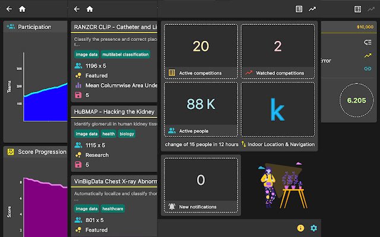The image size is (380, 237).
Task: Open the competitions list icon in the dashboard header
Action: (x=299, y=9)
